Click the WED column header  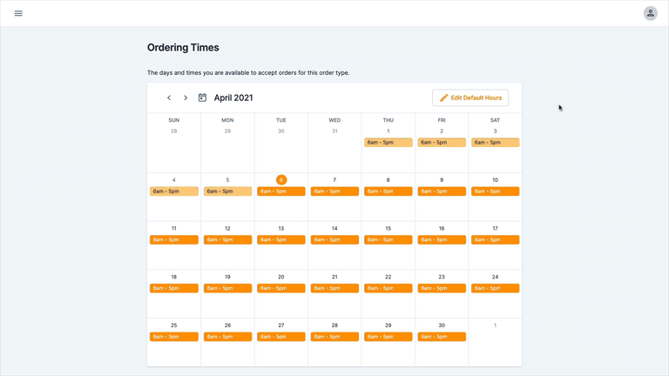pos(334,120)
